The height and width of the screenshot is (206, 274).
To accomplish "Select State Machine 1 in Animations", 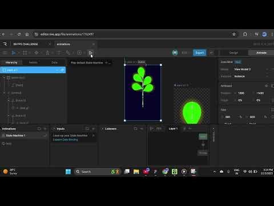I will coord(24,136).
